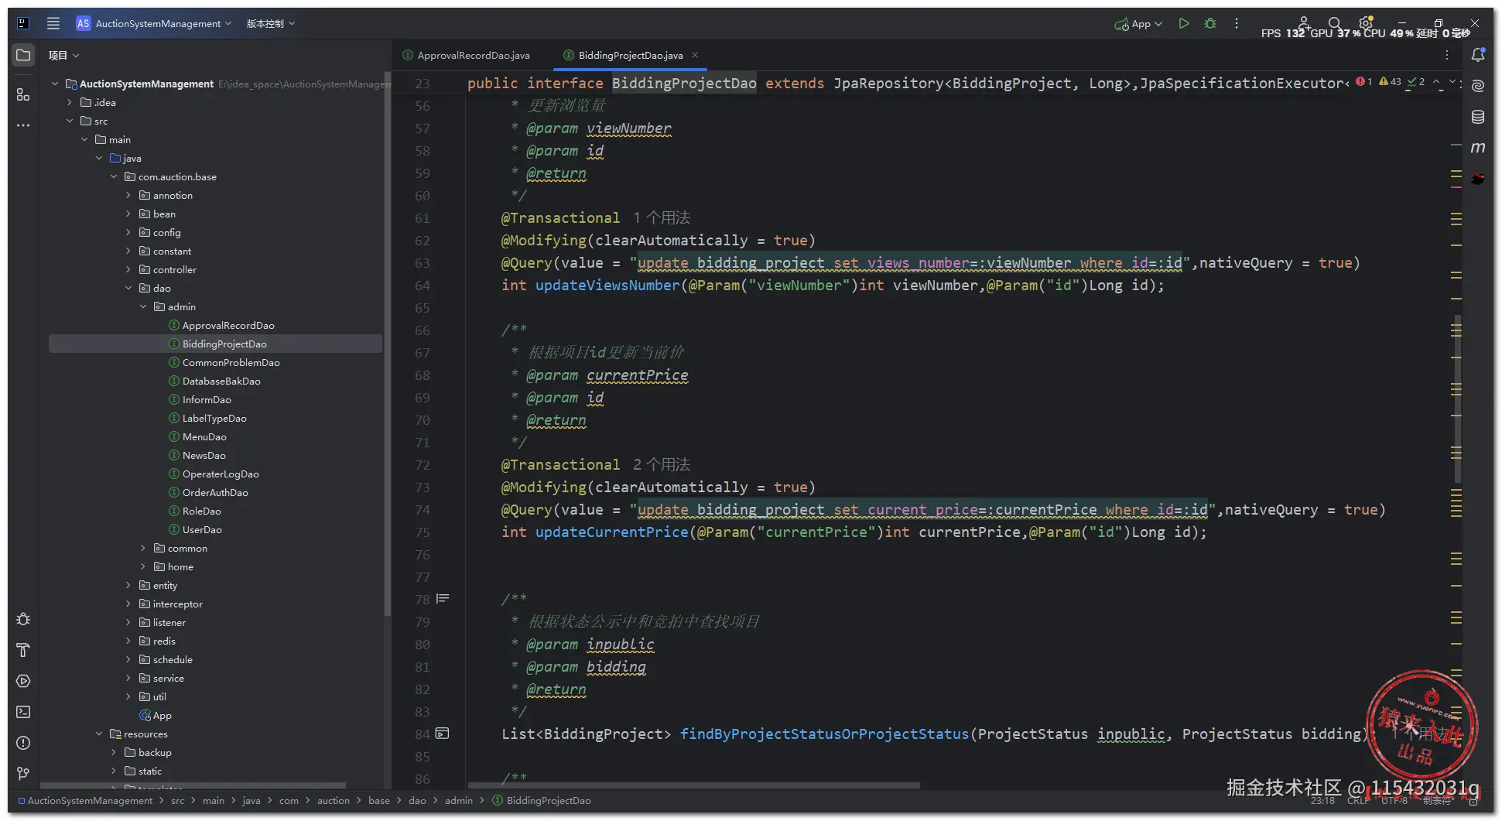The height and width of the screenshot is (821, 1502).
Task: Show the 43 warnings inspection count
Action: tap(1391, 82)
